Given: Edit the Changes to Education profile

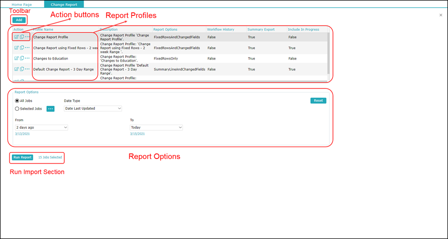Looking at the screenshot, I should click(16, 59).
